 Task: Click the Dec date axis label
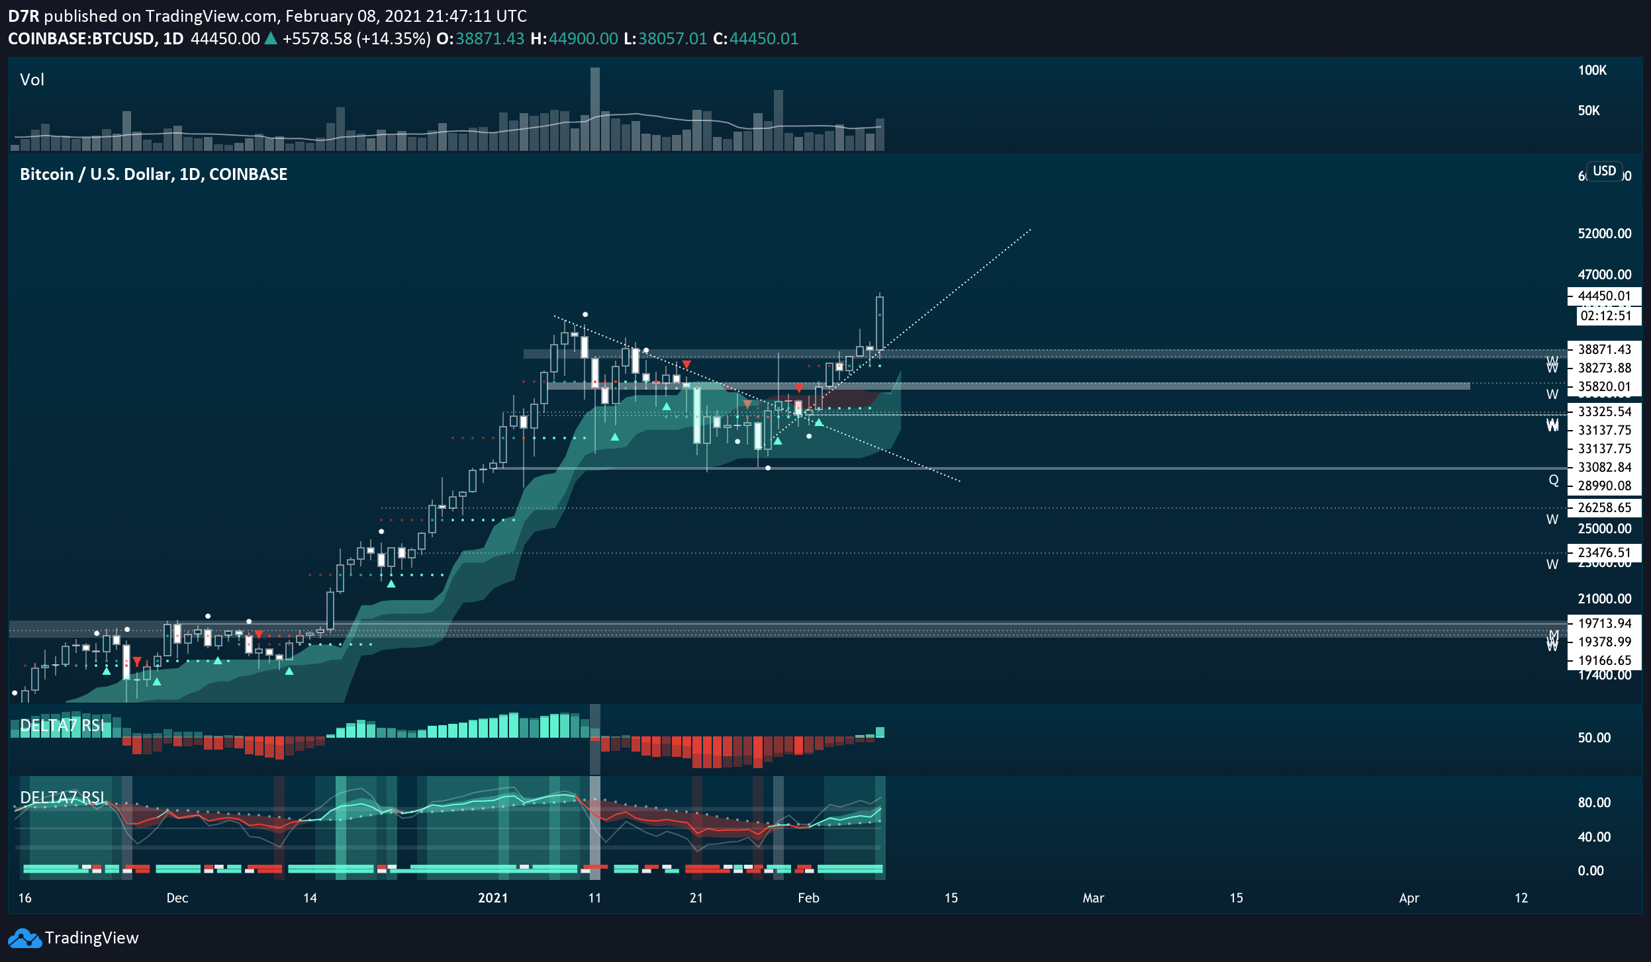pos(177,898)
